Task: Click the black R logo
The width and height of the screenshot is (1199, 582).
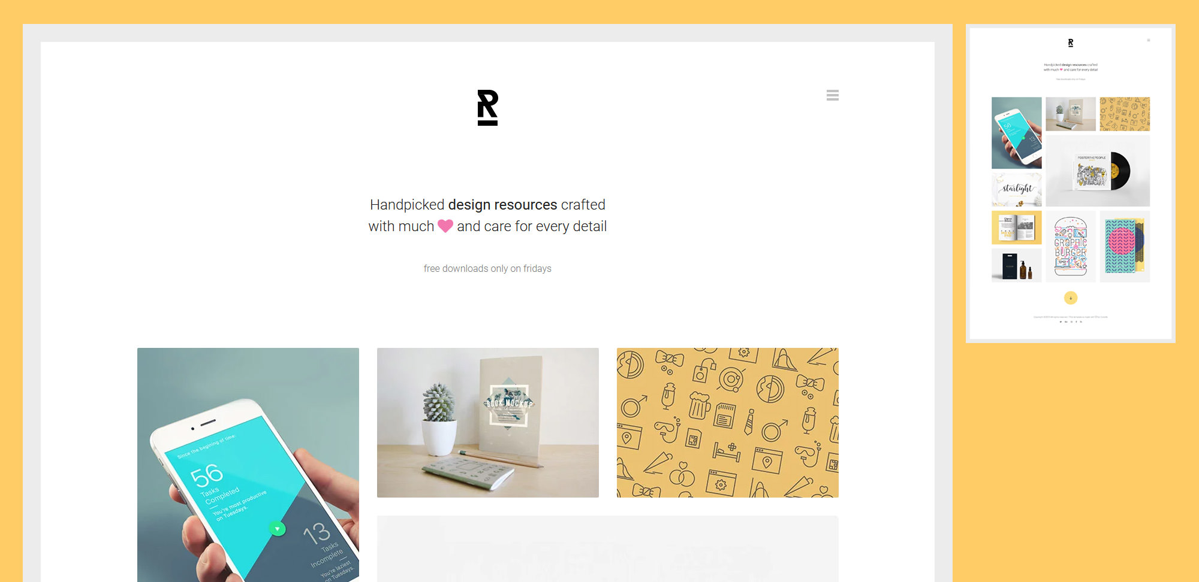Action: click(x=487, y=108)
